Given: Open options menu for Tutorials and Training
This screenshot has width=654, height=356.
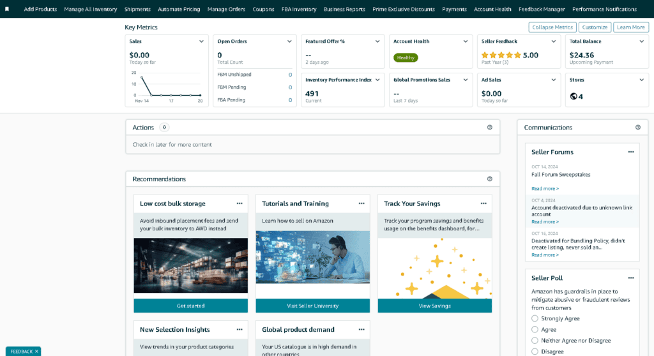Looking at the screenshot, I should (x=361, y=204).
